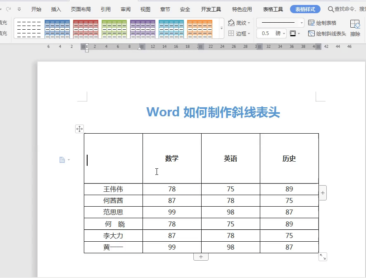Viewport: 366px width, 278px height.
Task: Click the 数学 header cell
Action: coord(172,158)
